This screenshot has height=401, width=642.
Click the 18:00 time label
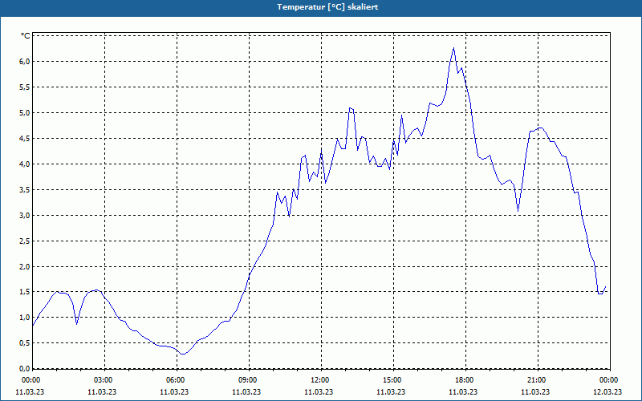[465, 380]
